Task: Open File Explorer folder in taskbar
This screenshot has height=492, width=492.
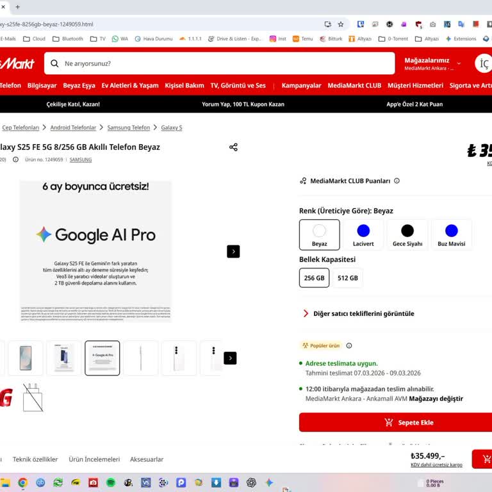Action: [x=5, y=482]
